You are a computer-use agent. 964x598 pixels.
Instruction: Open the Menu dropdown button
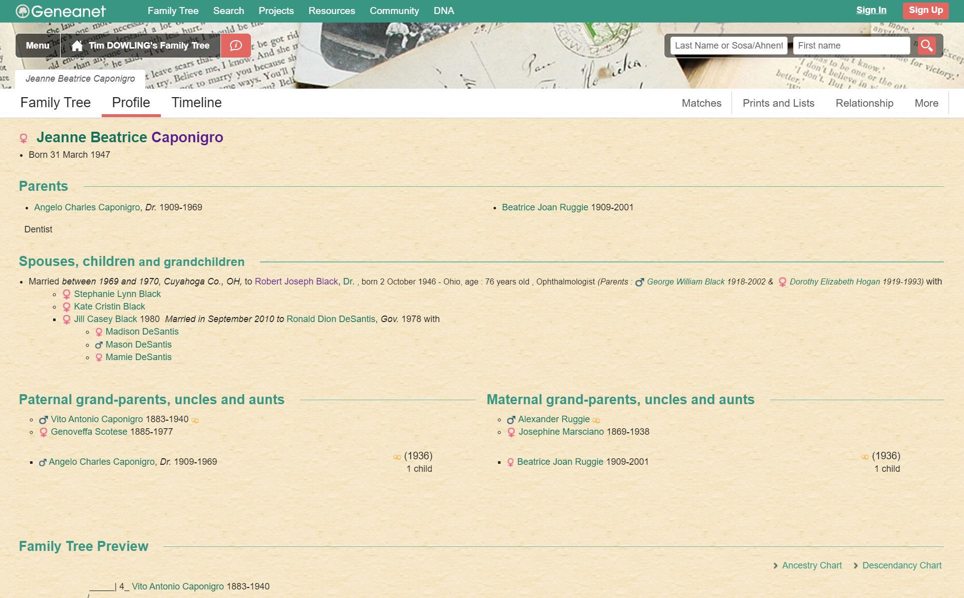tap(38, 46)
